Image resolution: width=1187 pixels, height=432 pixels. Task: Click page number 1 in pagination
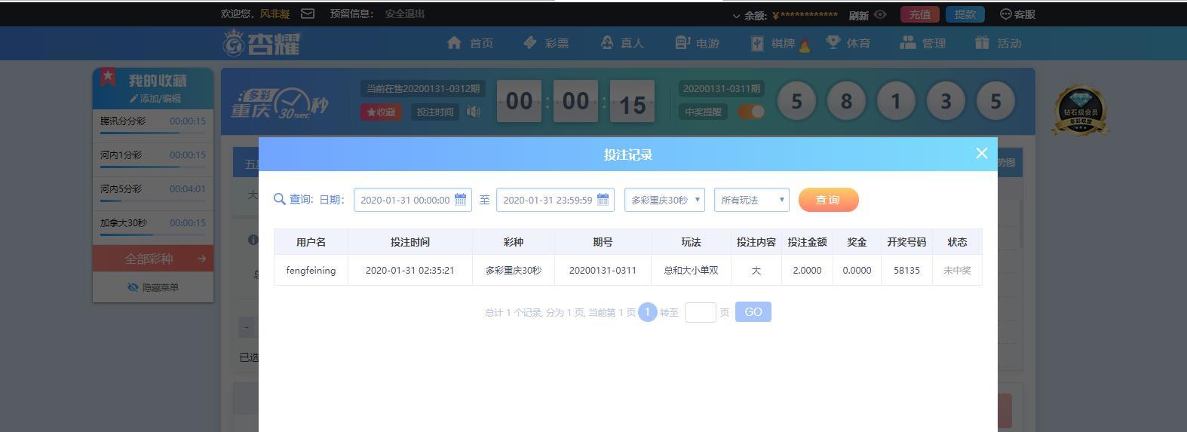pyautogui.click(x=648, y=312)
